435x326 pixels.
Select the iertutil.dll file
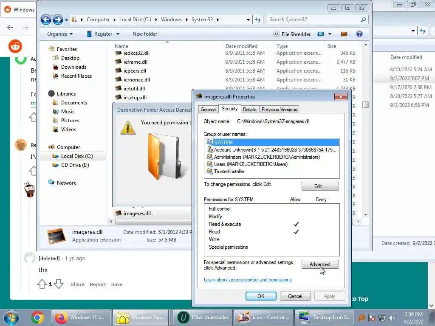pos(134,88)
